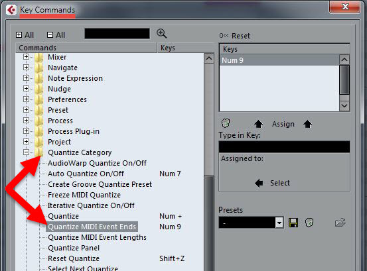Open the preset folder icon
The width and height of the screenshot is (367, 271).
pyautogui.click(x=340, y=223)
